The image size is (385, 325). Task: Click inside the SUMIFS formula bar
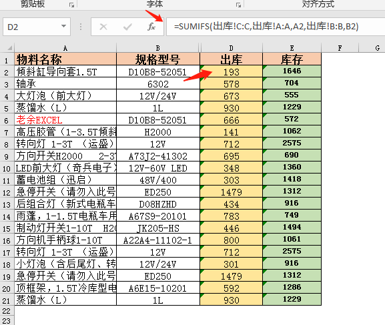276,26
